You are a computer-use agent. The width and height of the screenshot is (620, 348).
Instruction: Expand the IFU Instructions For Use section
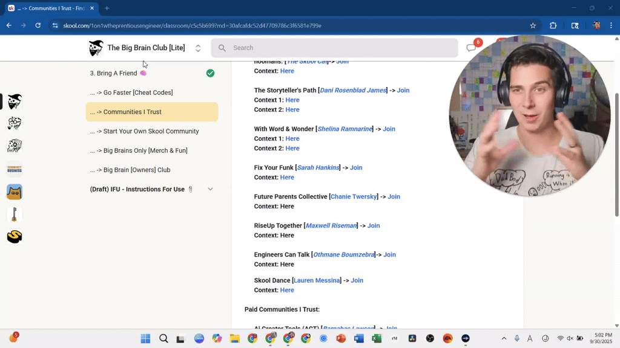tap(210, 189)
